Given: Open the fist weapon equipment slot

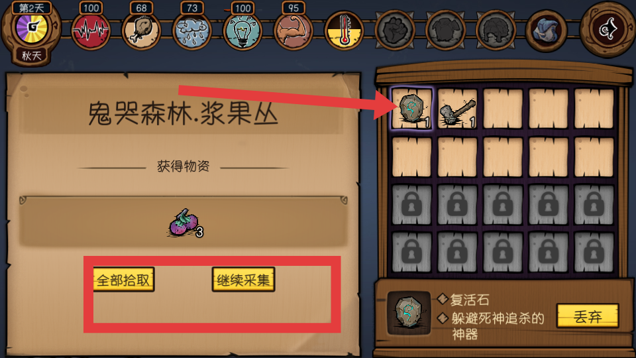Looking at the screenshot, I should point(395,31).
